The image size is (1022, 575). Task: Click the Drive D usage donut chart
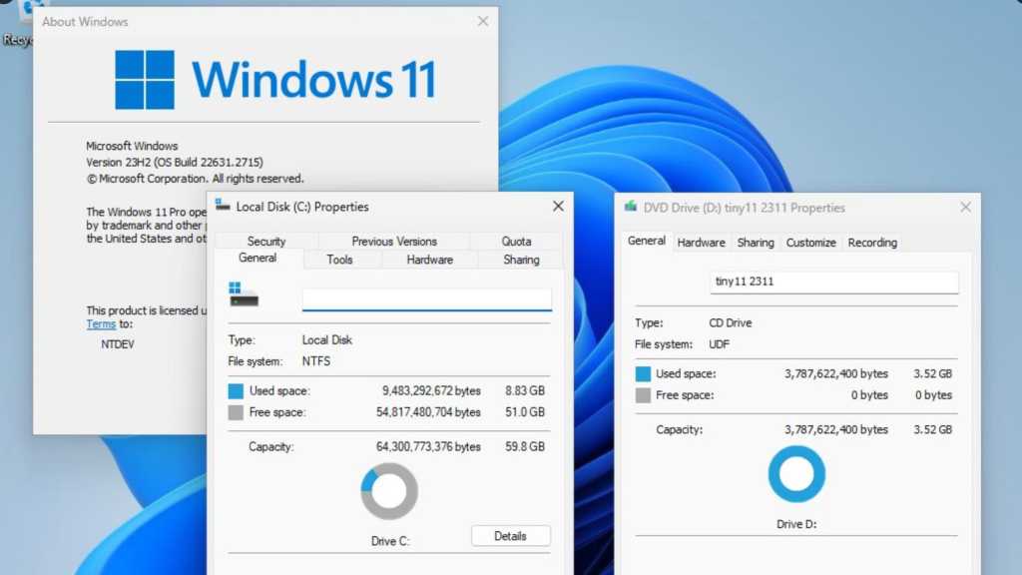796,474
